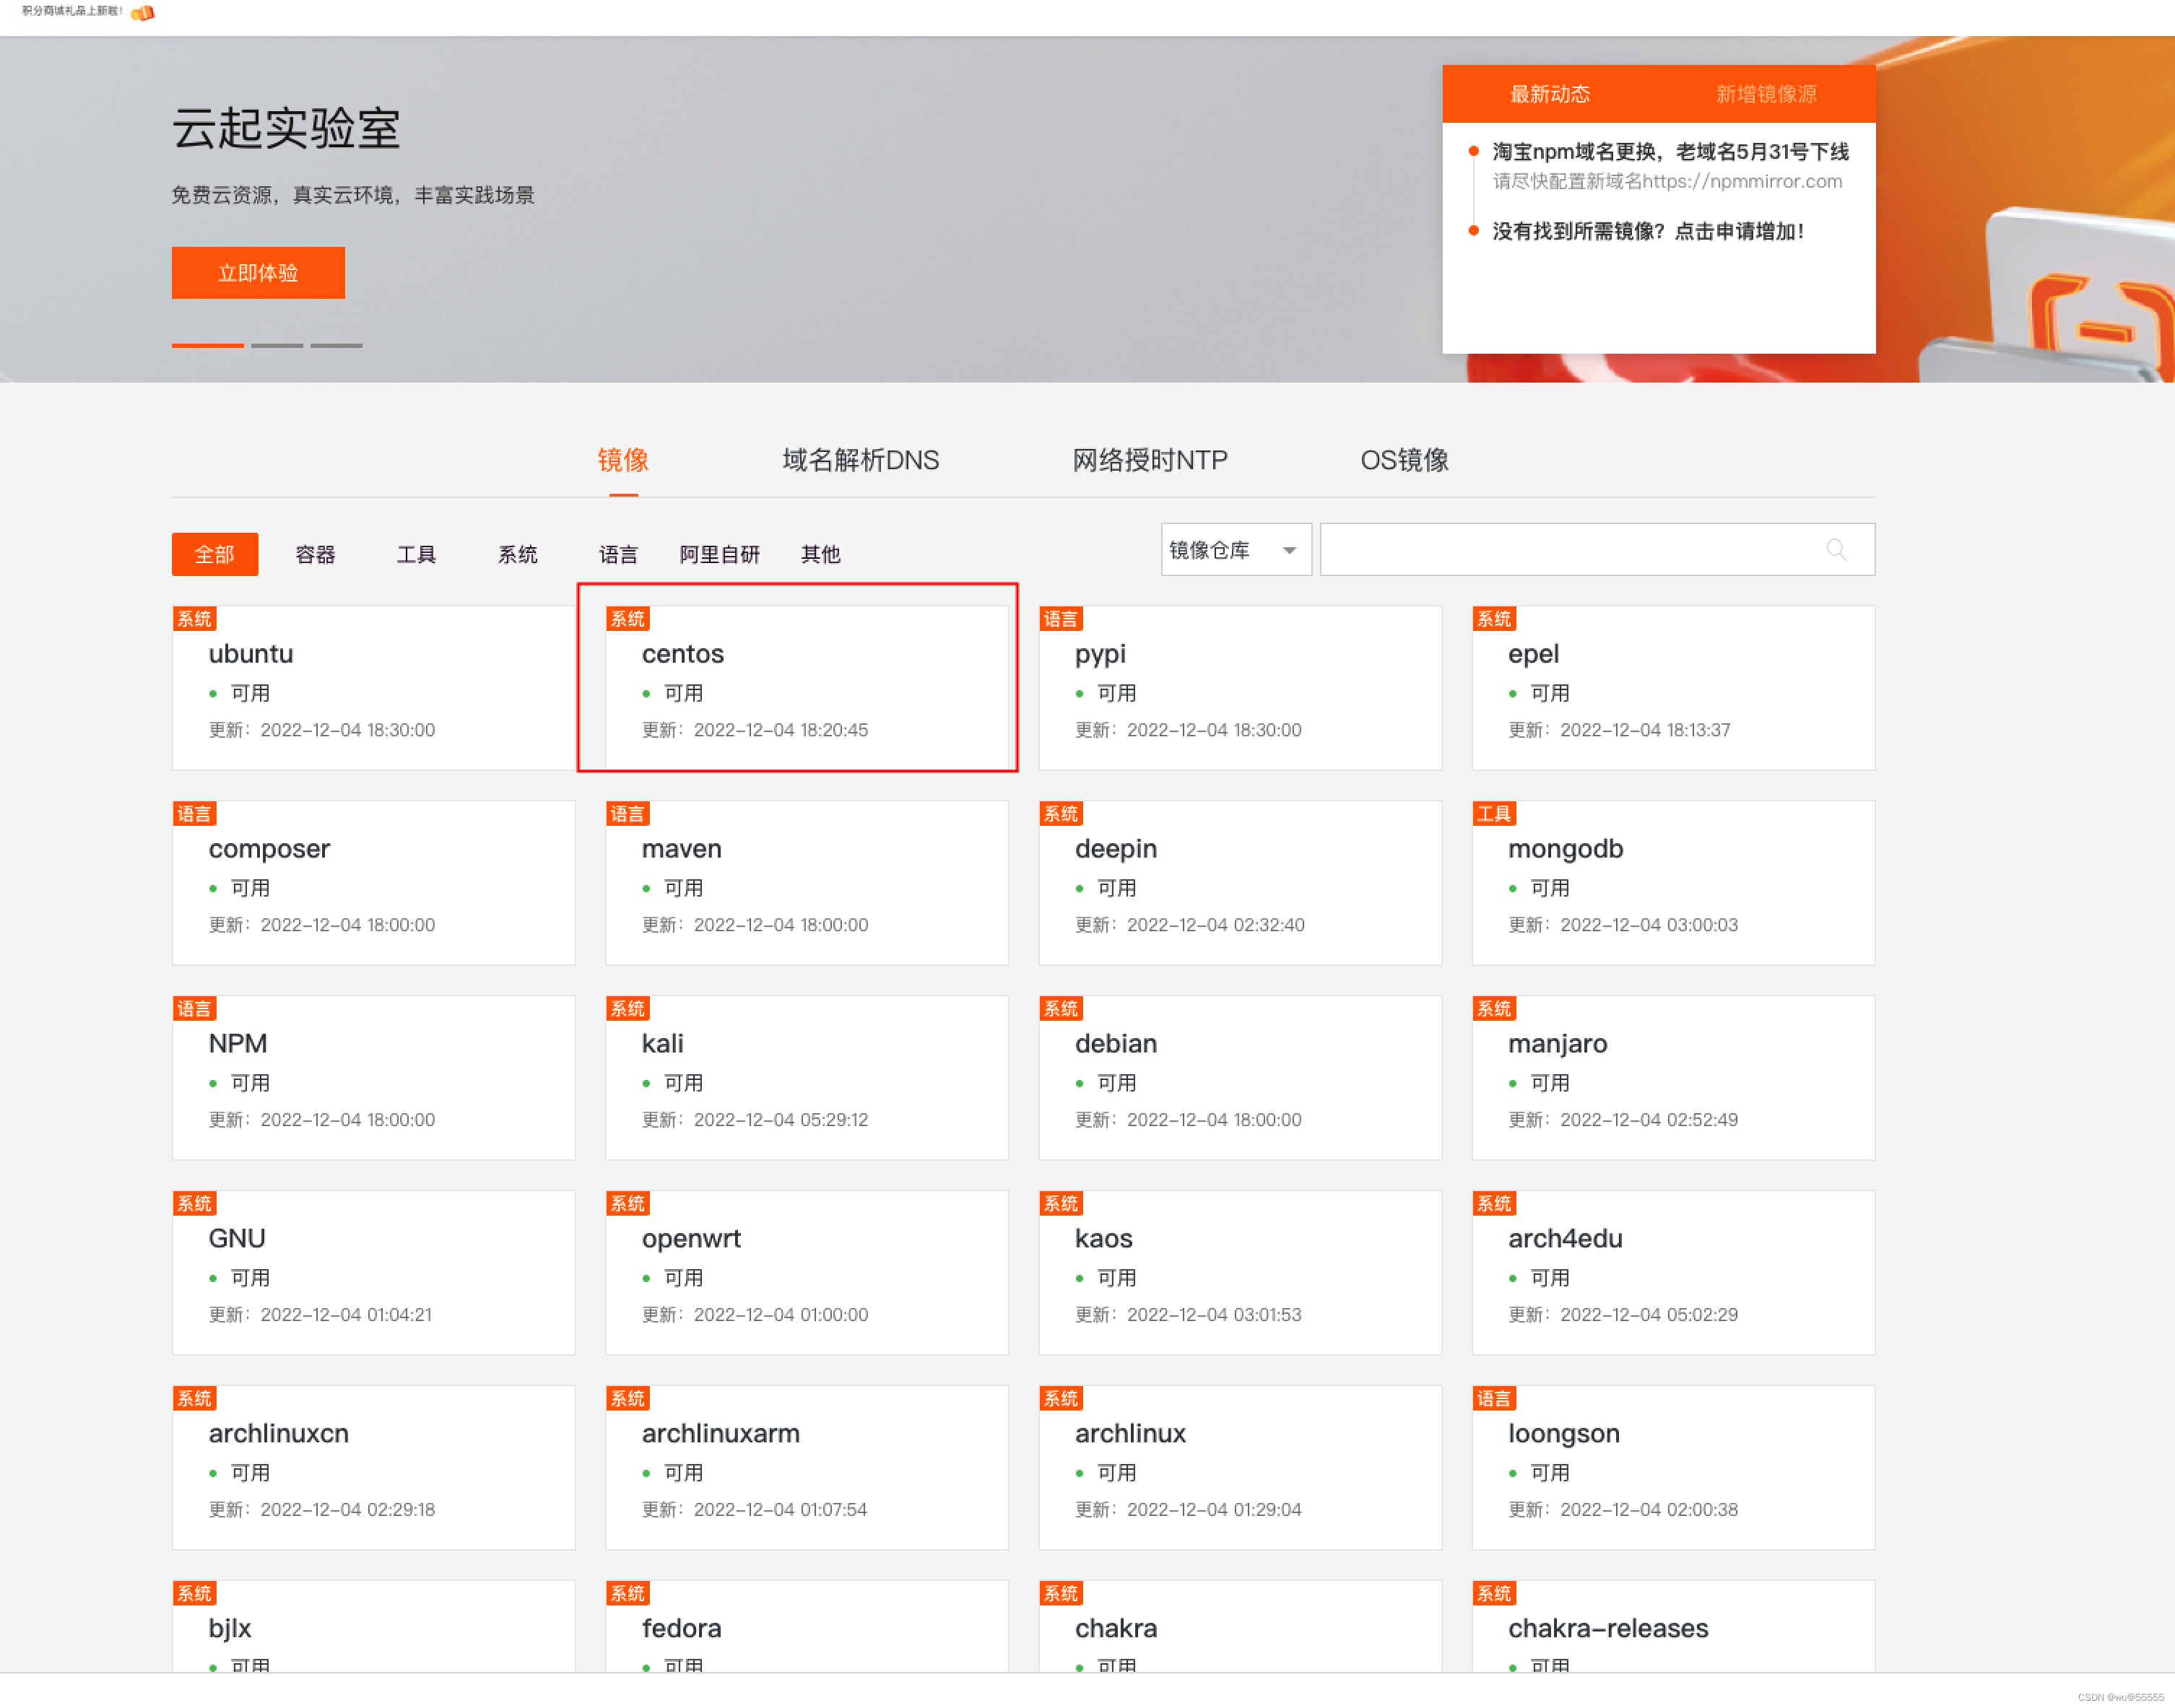2175x1708 pixels.
Task: Filter mirrors by 语言 category
Action: [x=618, y=554]
